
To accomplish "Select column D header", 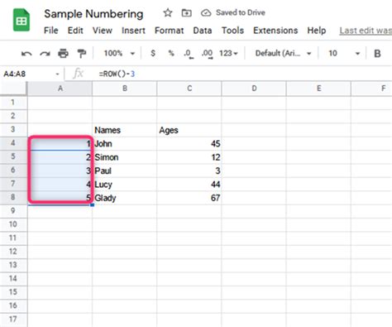I will 254,89.
